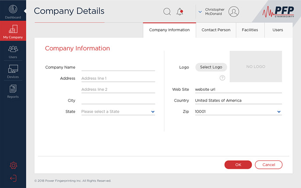Select My Company in the sidebar

(13, 31)
